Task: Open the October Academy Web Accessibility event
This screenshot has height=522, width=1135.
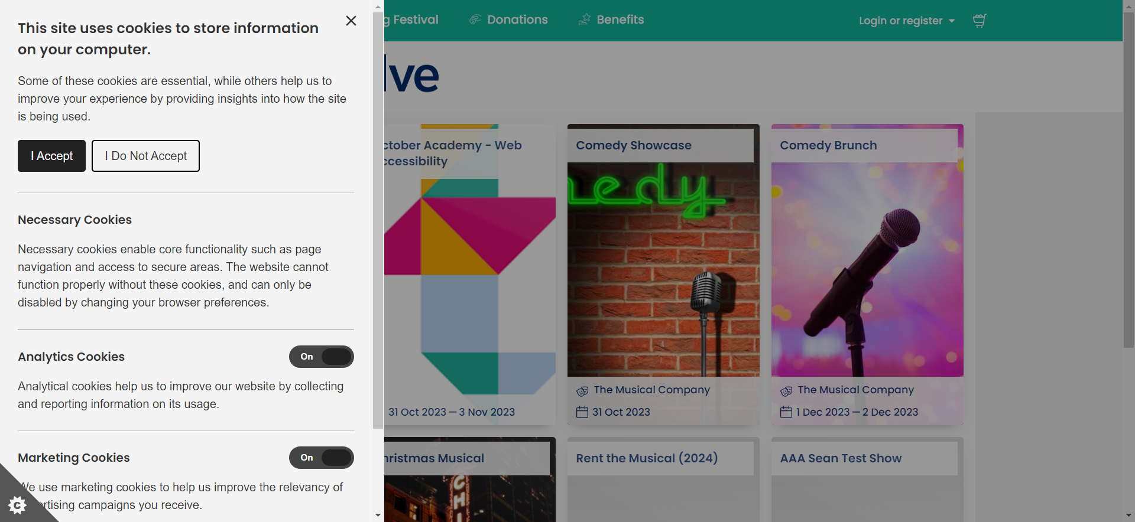Action: pyautogui.click(x=453, y=153)
